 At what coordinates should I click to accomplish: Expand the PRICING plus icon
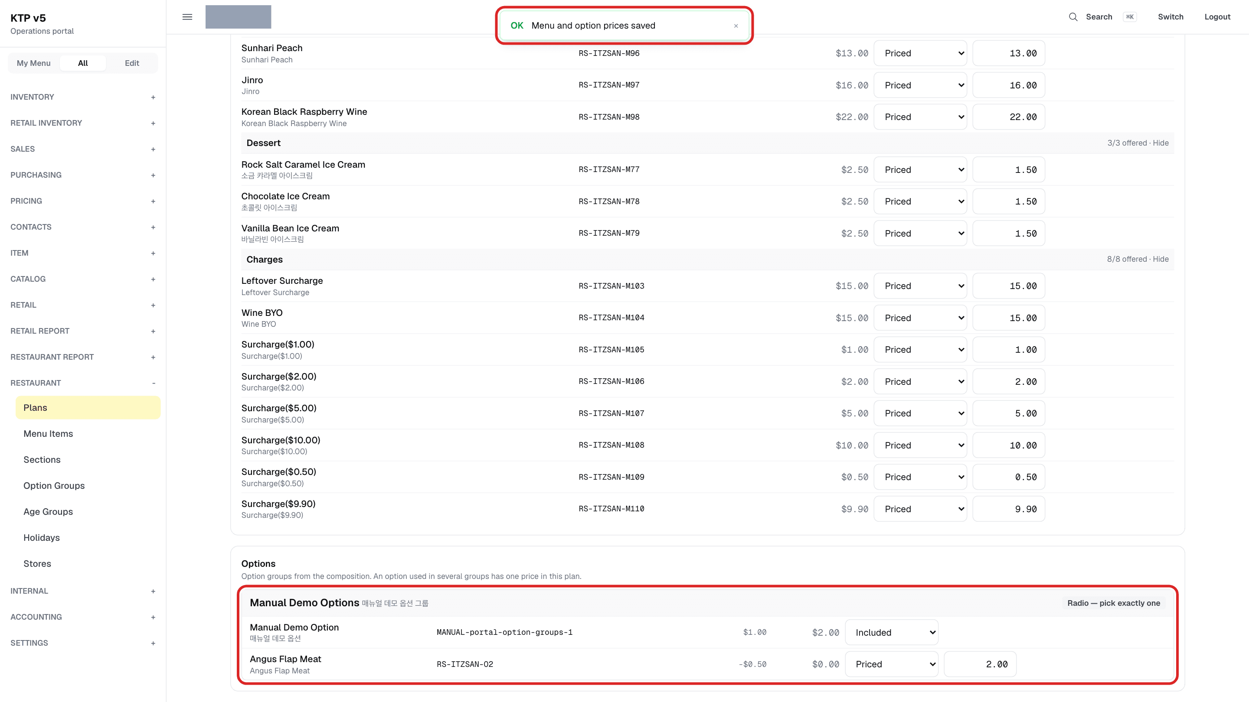(153, 201)
